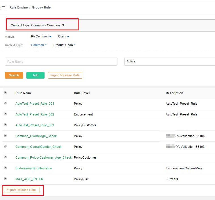Image resolution: width=215 pixels, height=200 pixels.
Task: Uncheck the AutoTest_Preset_Rule_001 row checkbox
Action: click(5, 103)
